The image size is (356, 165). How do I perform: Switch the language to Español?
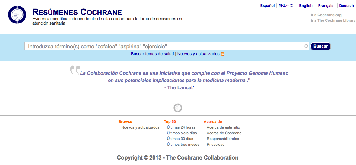click(267, 6)
